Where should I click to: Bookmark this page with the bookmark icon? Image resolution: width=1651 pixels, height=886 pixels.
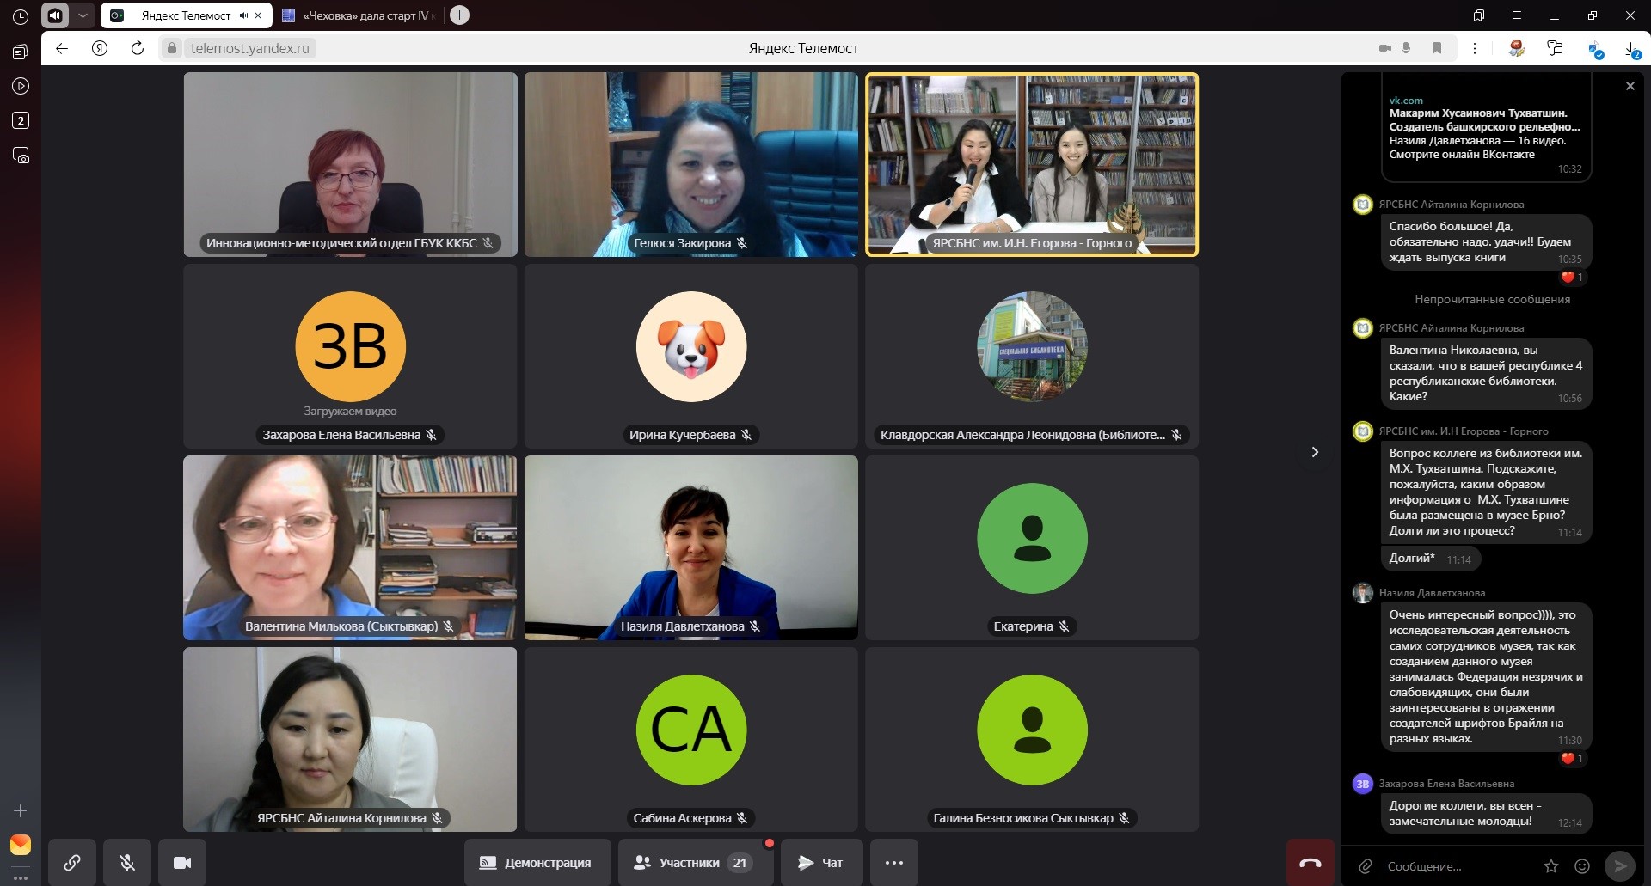pyautogui.click(x=1437, y=48)
